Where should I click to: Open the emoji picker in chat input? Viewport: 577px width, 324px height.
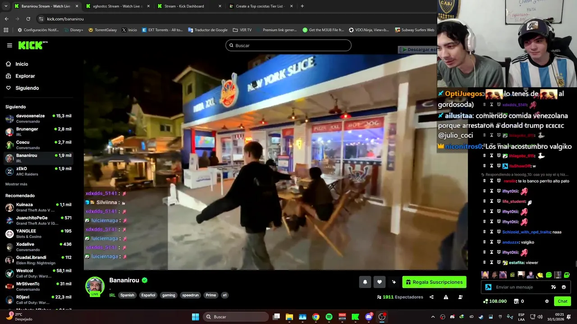click(x=564, y=287)
